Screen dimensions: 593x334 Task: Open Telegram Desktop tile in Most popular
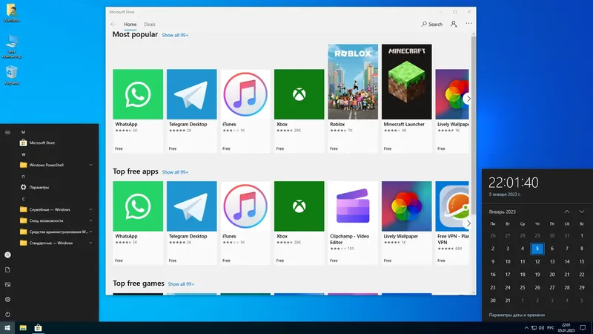coord(192,111)
